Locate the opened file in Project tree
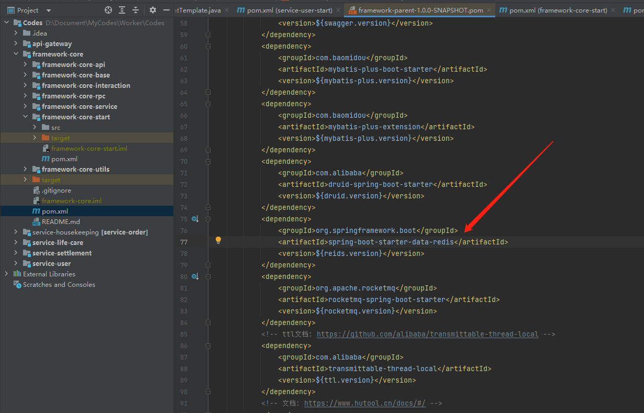Screen dimensions: 644x413 coord(108,10)
